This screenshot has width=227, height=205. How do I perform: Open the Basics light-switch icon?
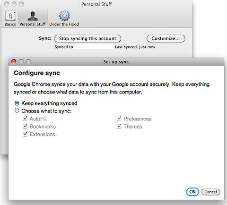tap(10, 16)
